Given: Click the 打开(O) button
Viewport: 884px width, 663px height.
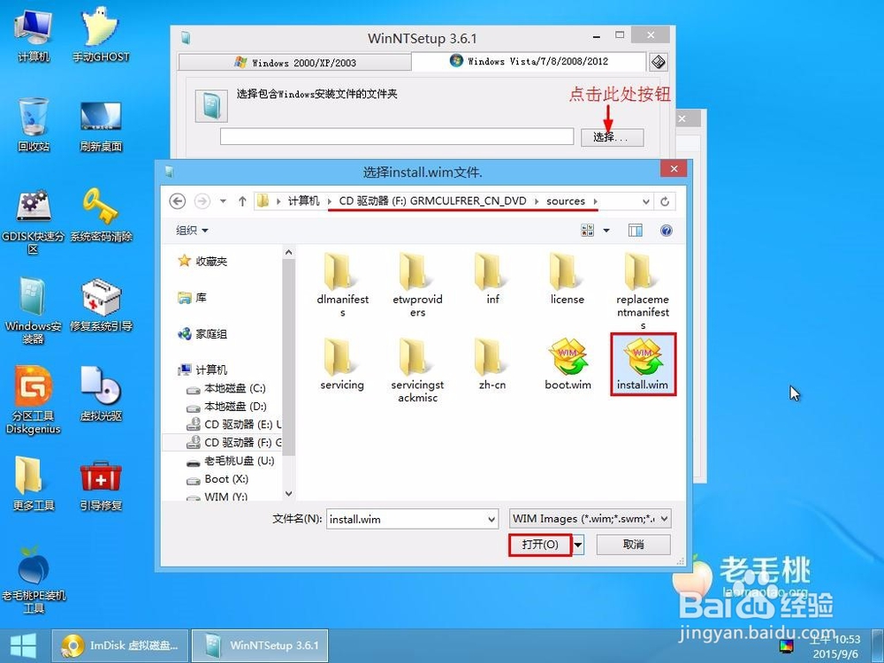Looking at the screenshot, I should pyautogui.click(x=540, y=545).
